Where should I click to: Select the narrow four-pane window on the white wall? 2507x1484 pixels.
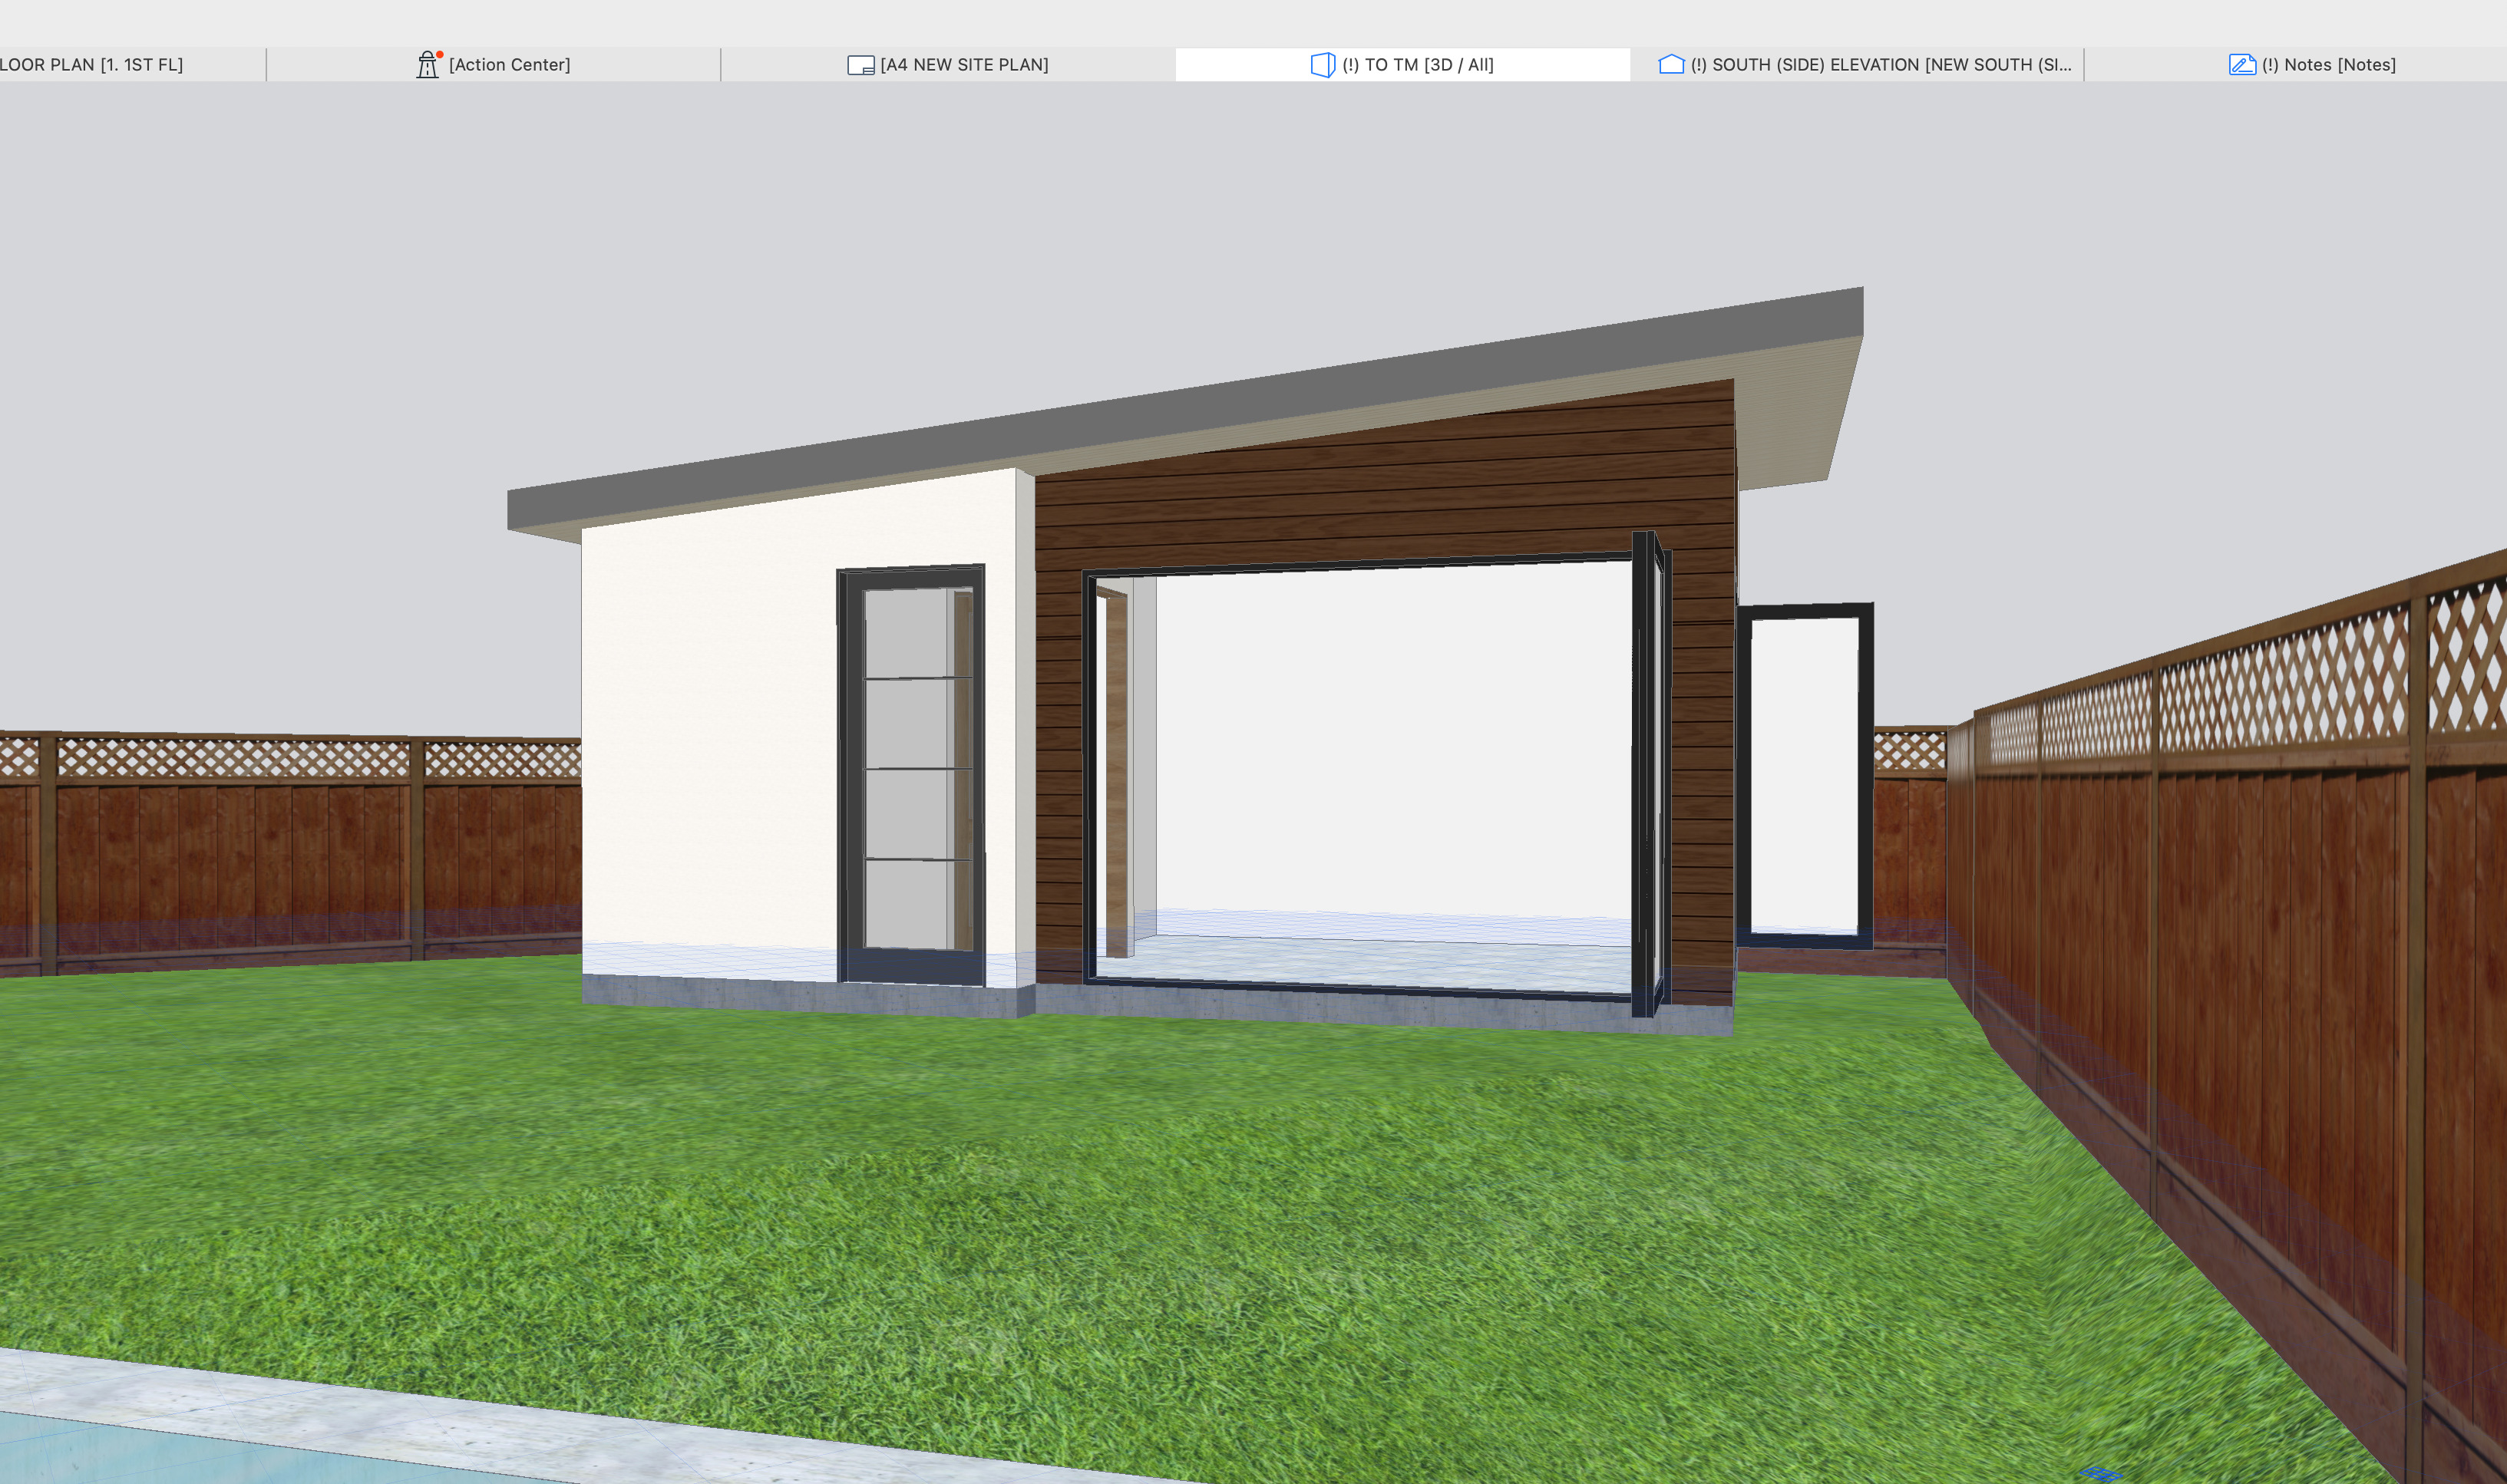[911, 774]
